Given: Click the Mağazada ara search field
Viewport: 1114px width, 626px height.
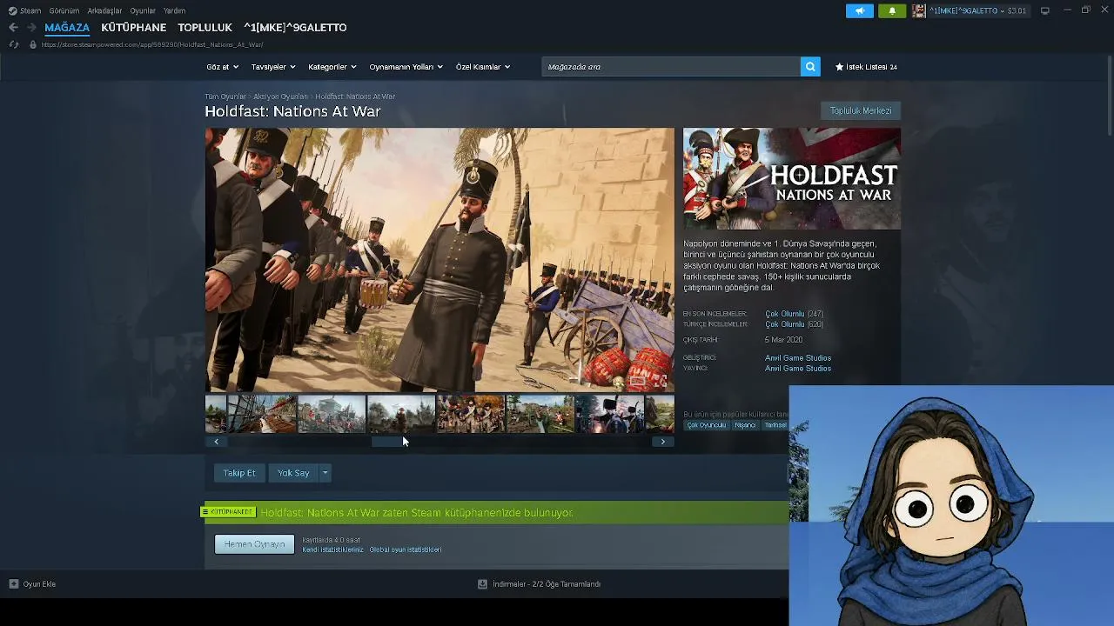Looking at the screenshot, I should point(671,67).
